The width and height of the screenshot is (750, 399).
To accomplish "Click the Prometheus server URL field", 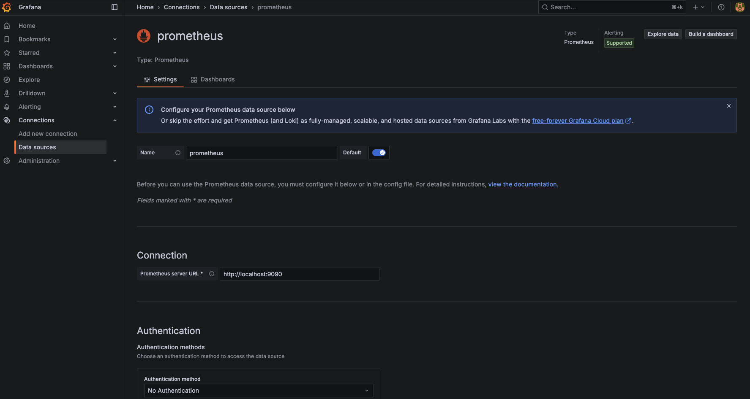I will point(300,274).
